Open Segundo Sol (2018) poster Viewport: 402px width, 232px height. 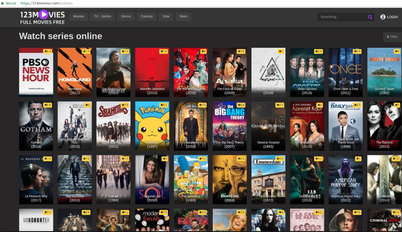(x=152, y=179)
